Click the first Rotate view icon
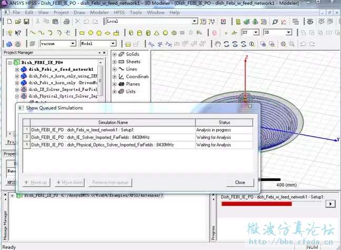 [226, 44]
